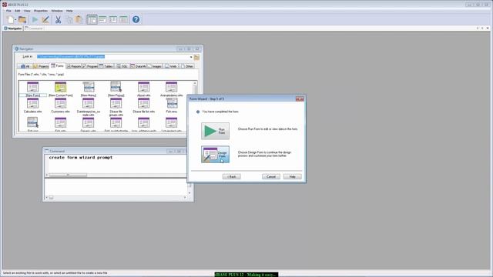Open the Window menu

pos(57,11)
